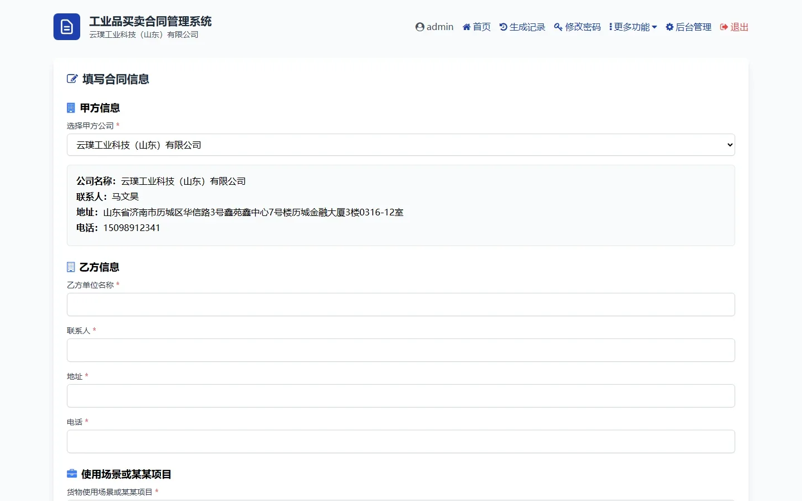Click the company subtitle under the system title
The width and height of the screenshot is (802, 501).
tap(144, 35)
